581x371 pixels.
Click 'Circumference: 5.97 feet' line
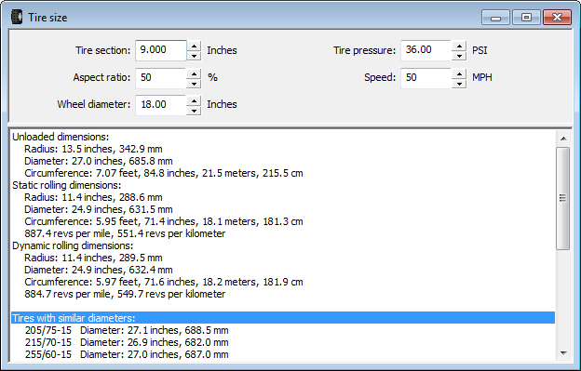(x=164, y=282)
